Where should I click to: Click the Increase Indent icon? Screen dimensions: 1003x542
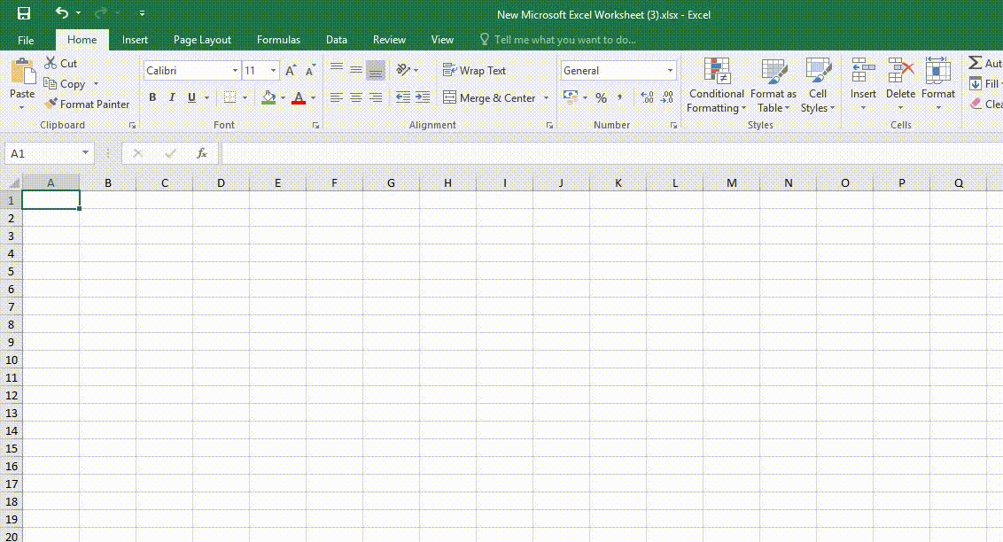coord(423,97)
